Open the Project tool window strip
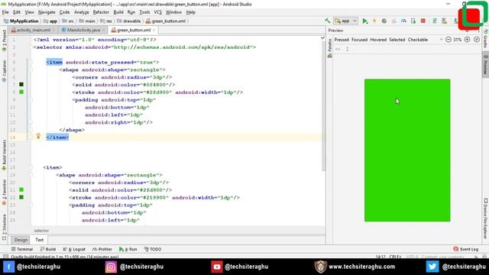The width and height of the screenshot is (489, 275). [x=4, y=40]
